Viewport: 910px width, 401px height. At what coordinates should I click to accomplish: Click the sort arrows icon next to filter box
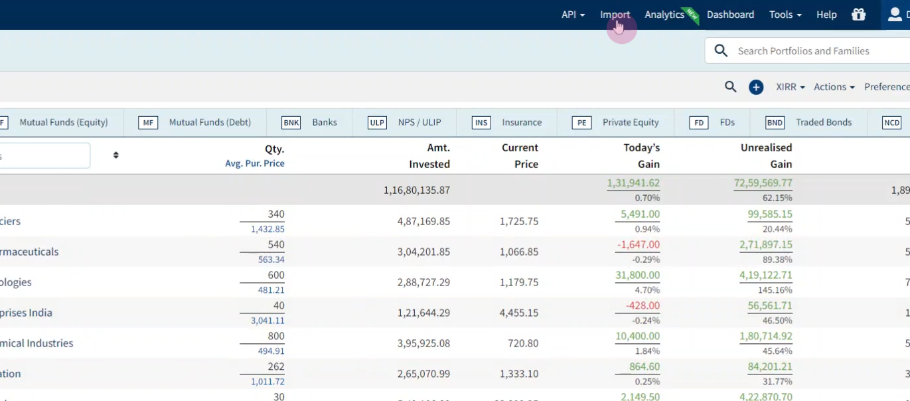116,155
